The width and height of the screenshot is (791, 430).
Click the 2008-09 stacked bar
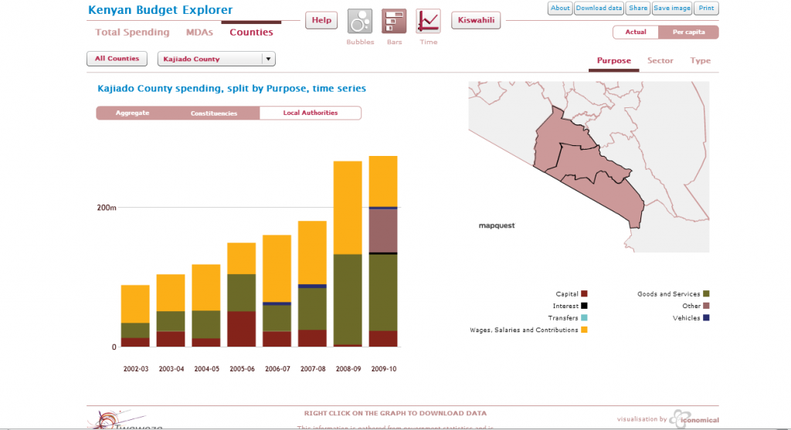[348, 254]
